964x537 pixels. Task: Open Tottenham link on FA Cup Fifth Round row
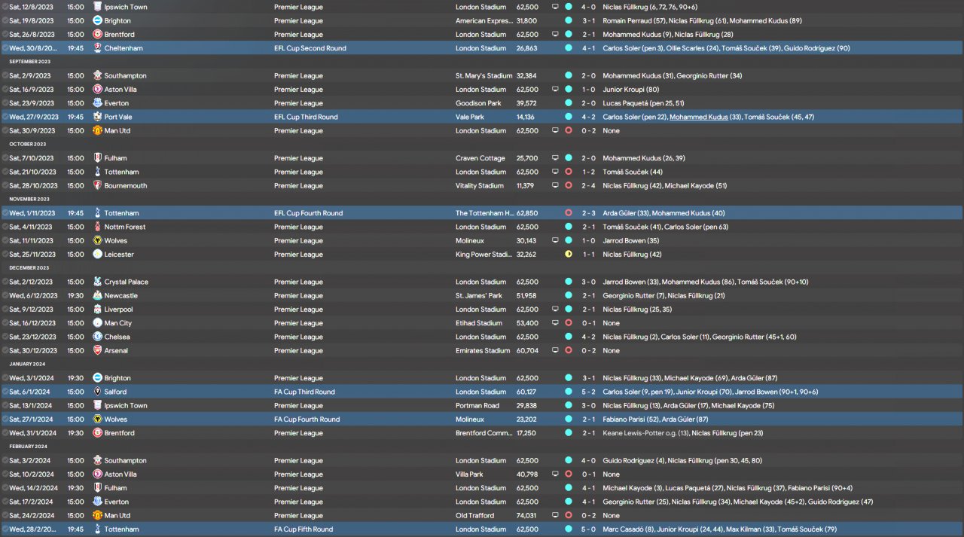[x=122, y=529]
